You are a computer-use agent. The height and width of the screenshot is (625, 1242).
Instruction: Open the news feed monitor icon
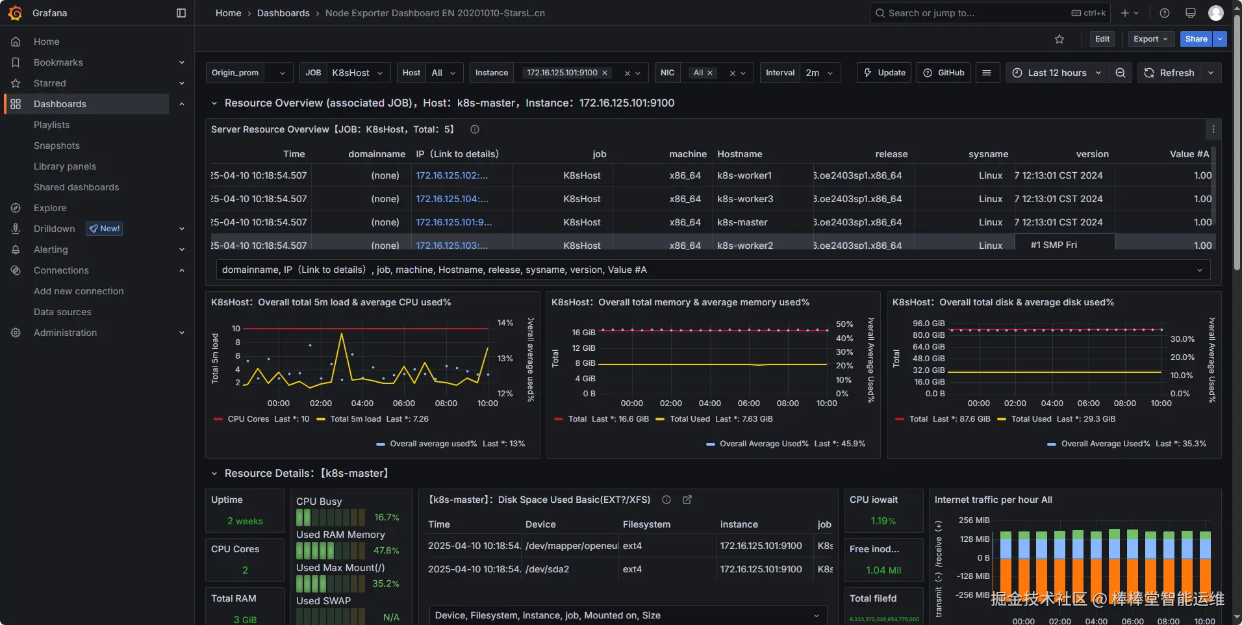pyautogui.click(x=1191, y=13)
